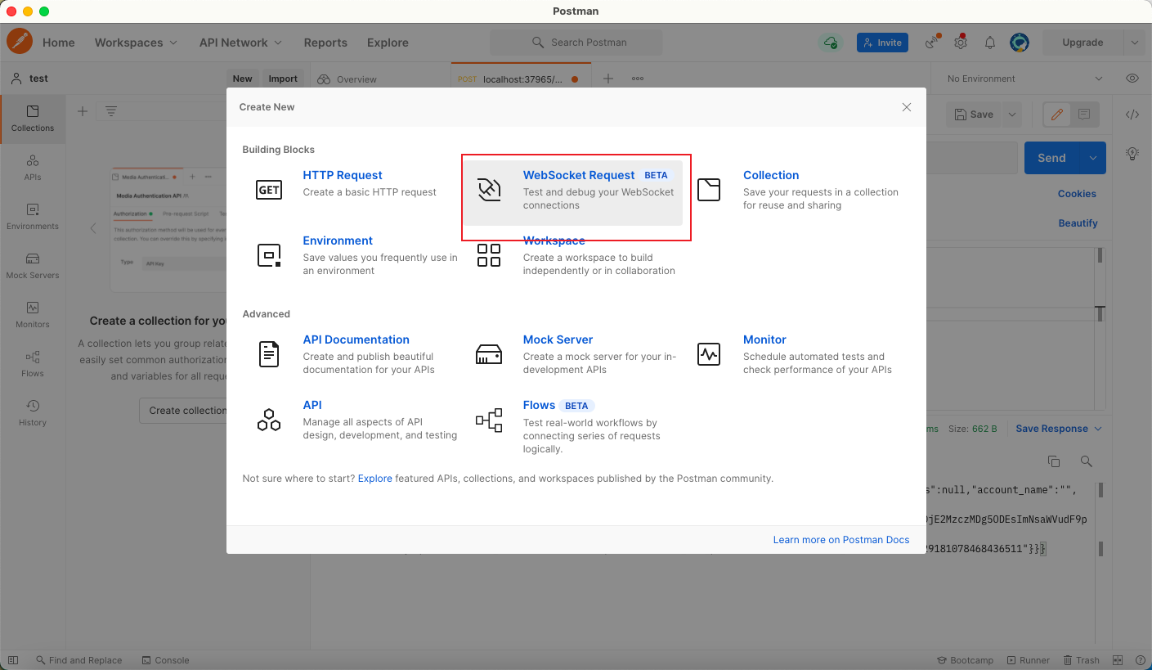The image size is (1152, 670).
Task: Open the Reports menu
Action: pos(325,43)
